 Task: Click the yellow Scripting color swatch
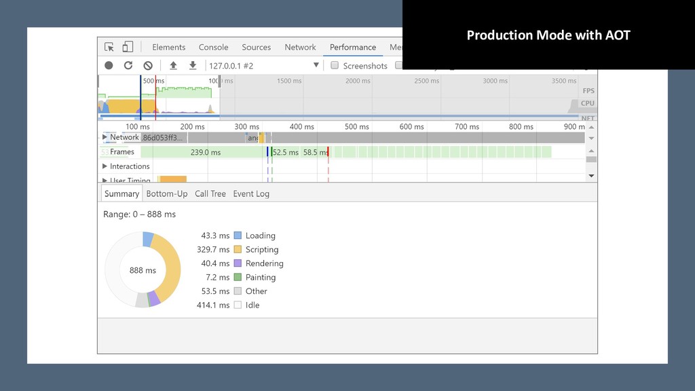(x=238, y=249)
